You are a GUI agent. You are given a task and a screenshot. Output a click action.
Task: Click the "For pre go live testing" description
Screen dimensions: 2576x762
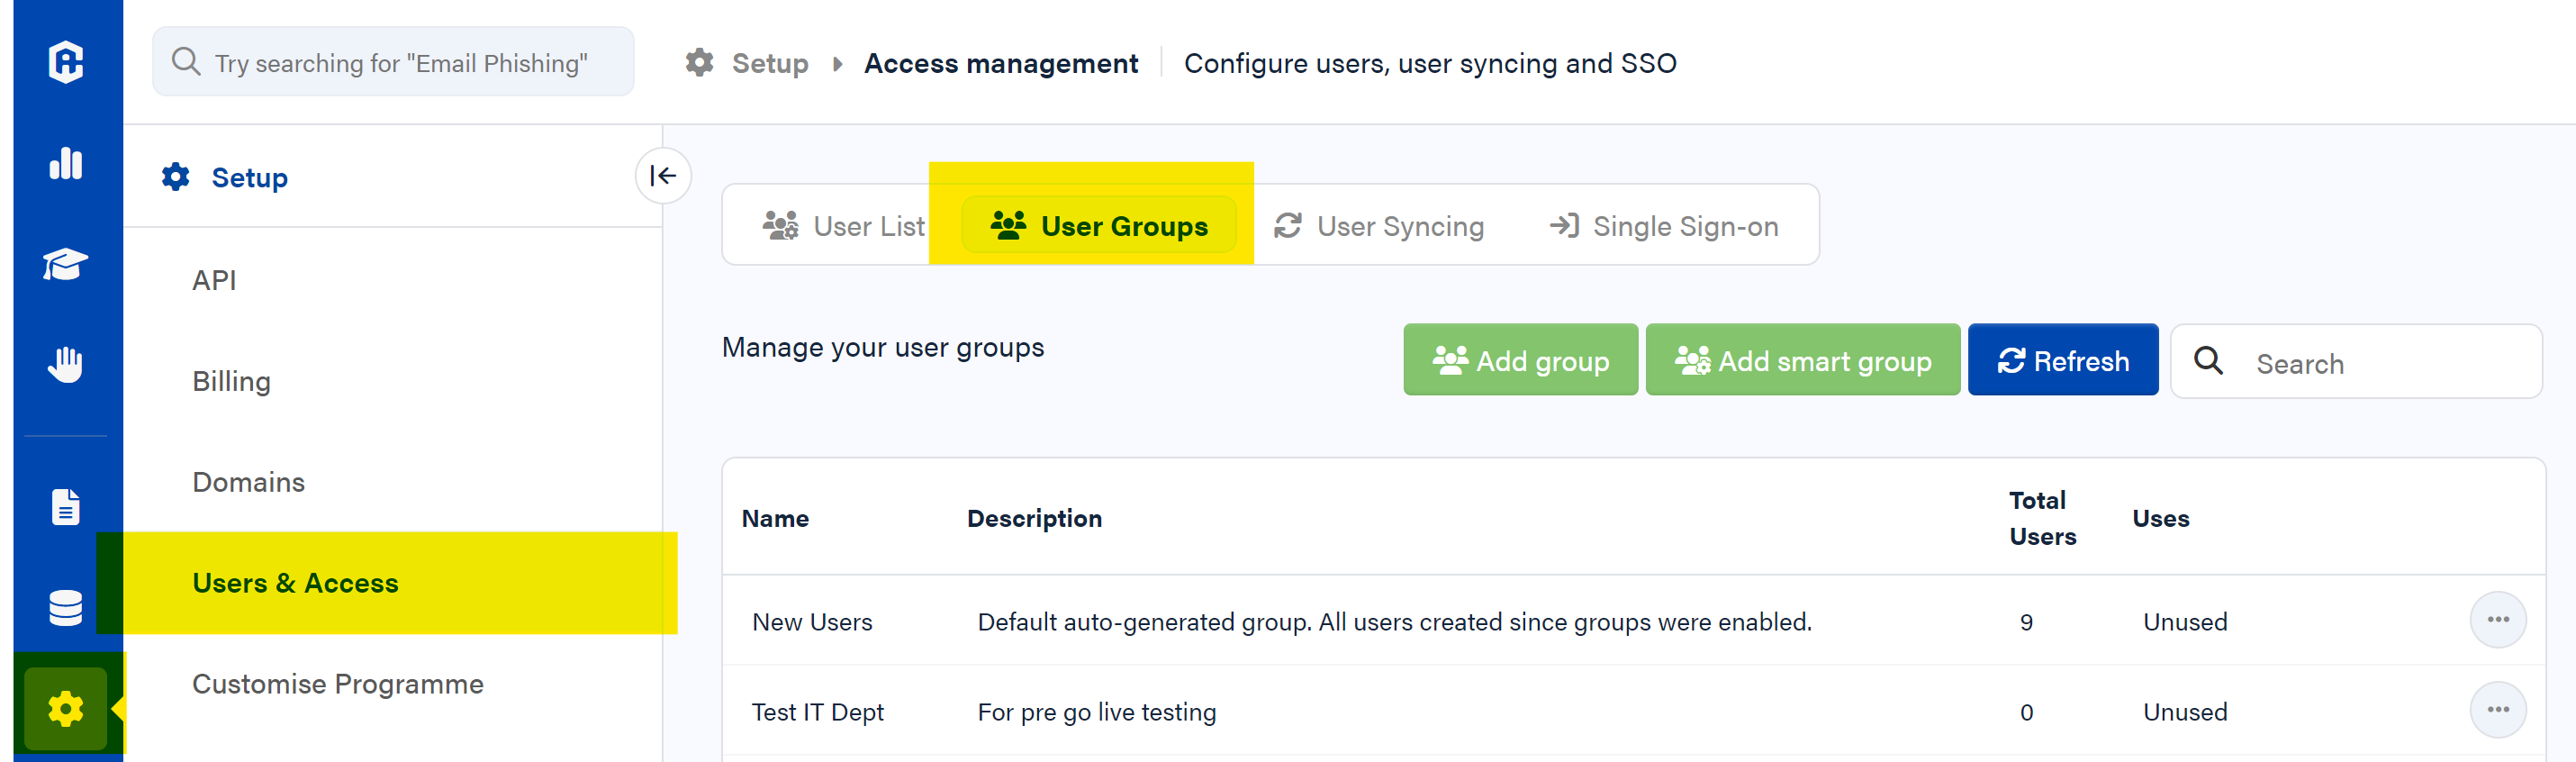(x=1096, y=712)
